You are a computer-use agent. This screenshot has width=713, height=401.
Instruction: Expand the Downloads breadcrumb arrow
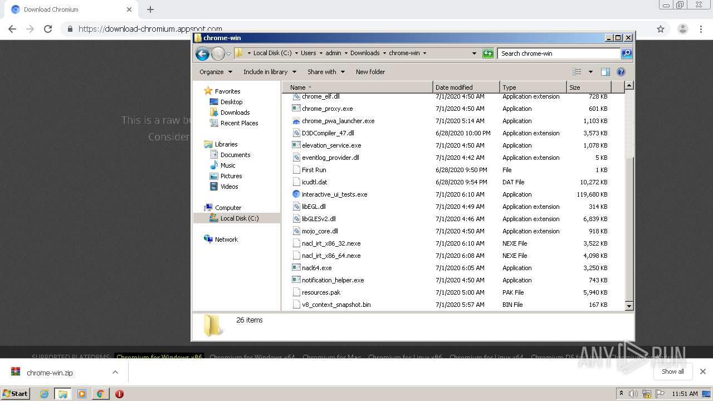pos(384,53)
